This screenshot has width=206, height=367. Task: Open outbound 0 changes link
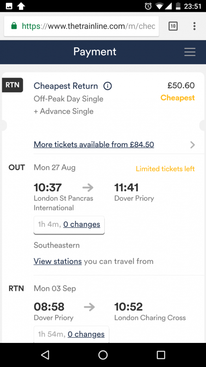pyautogui.click(x=82, y=224)
